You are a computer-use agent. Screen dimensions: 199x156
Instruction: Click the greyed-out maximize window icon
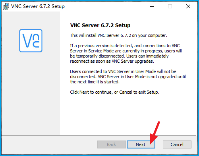coord(170,6)
